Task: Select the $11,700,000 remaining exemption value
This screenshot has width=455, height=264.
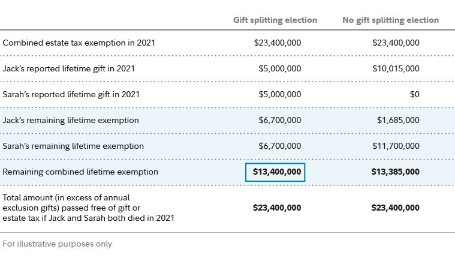Action: (x=396, y=146)
